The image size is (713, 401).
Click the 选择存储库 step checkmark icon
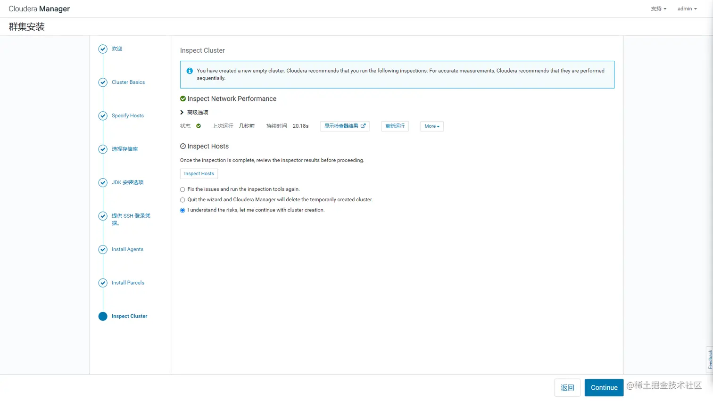(103, 149)
